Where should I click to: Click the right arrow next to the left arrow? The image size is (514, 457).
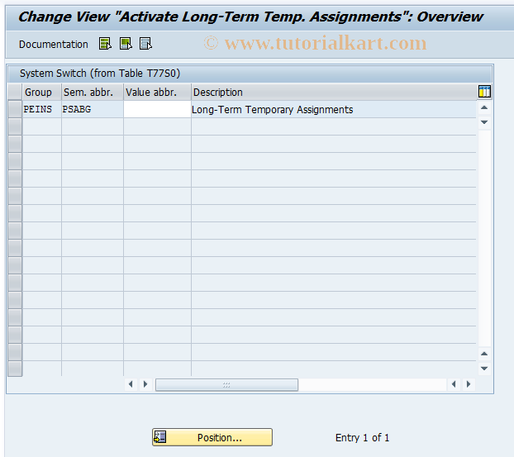point(145,384)
